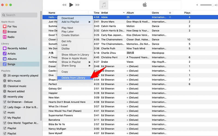
Task: Click the Charlie Zhou artist cell
Action: click(108, 53)
